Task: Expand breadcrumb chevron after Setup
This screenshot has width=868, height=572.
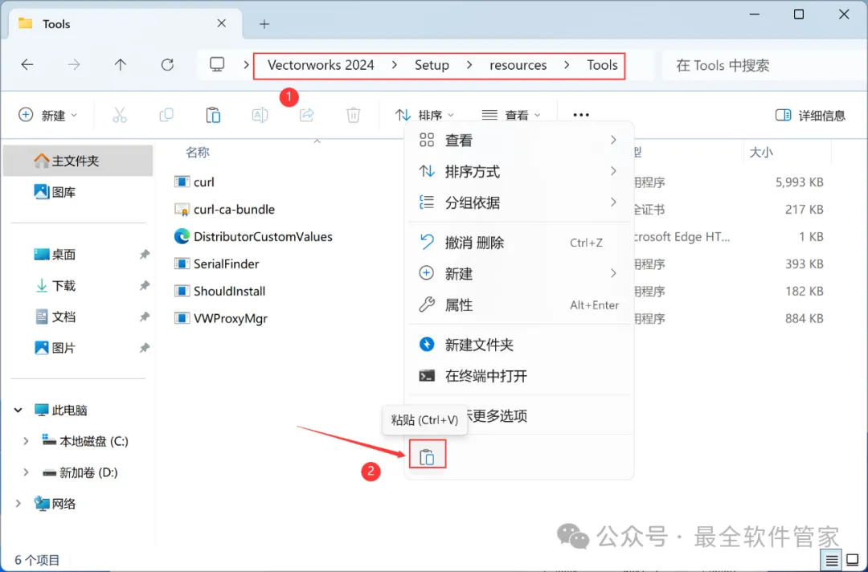Action: tap(469, 65)
